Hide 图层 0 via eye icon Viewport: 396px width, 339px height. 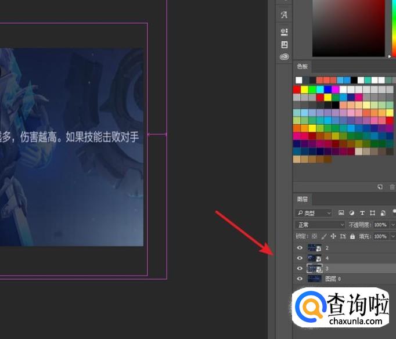tap(300, 279)
